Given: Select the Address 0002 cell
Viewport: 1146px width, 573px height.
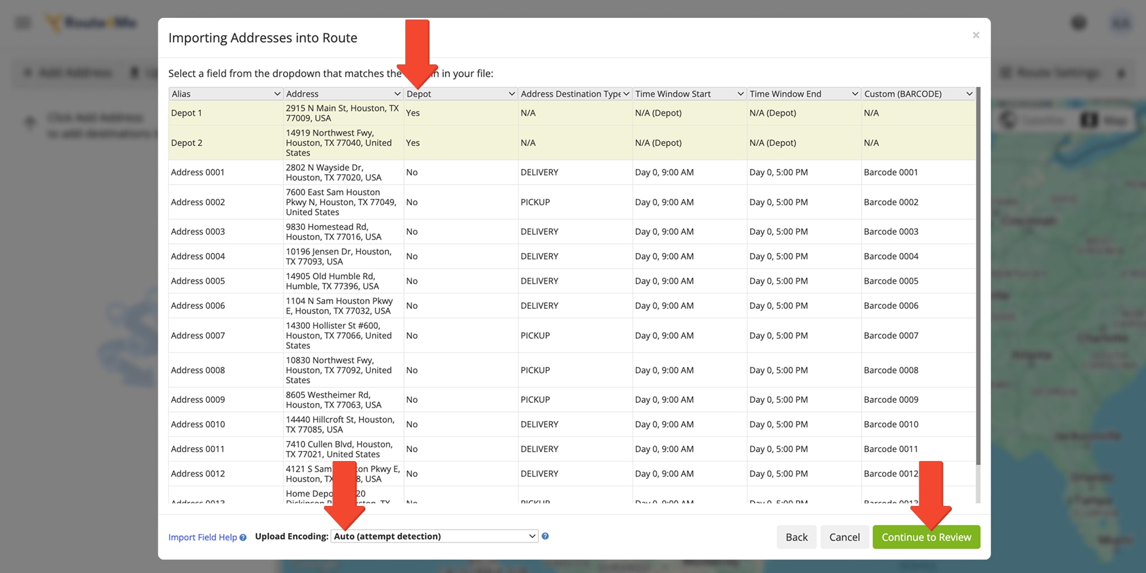Looking at the screenshot, I should click(x=226, y=202).
